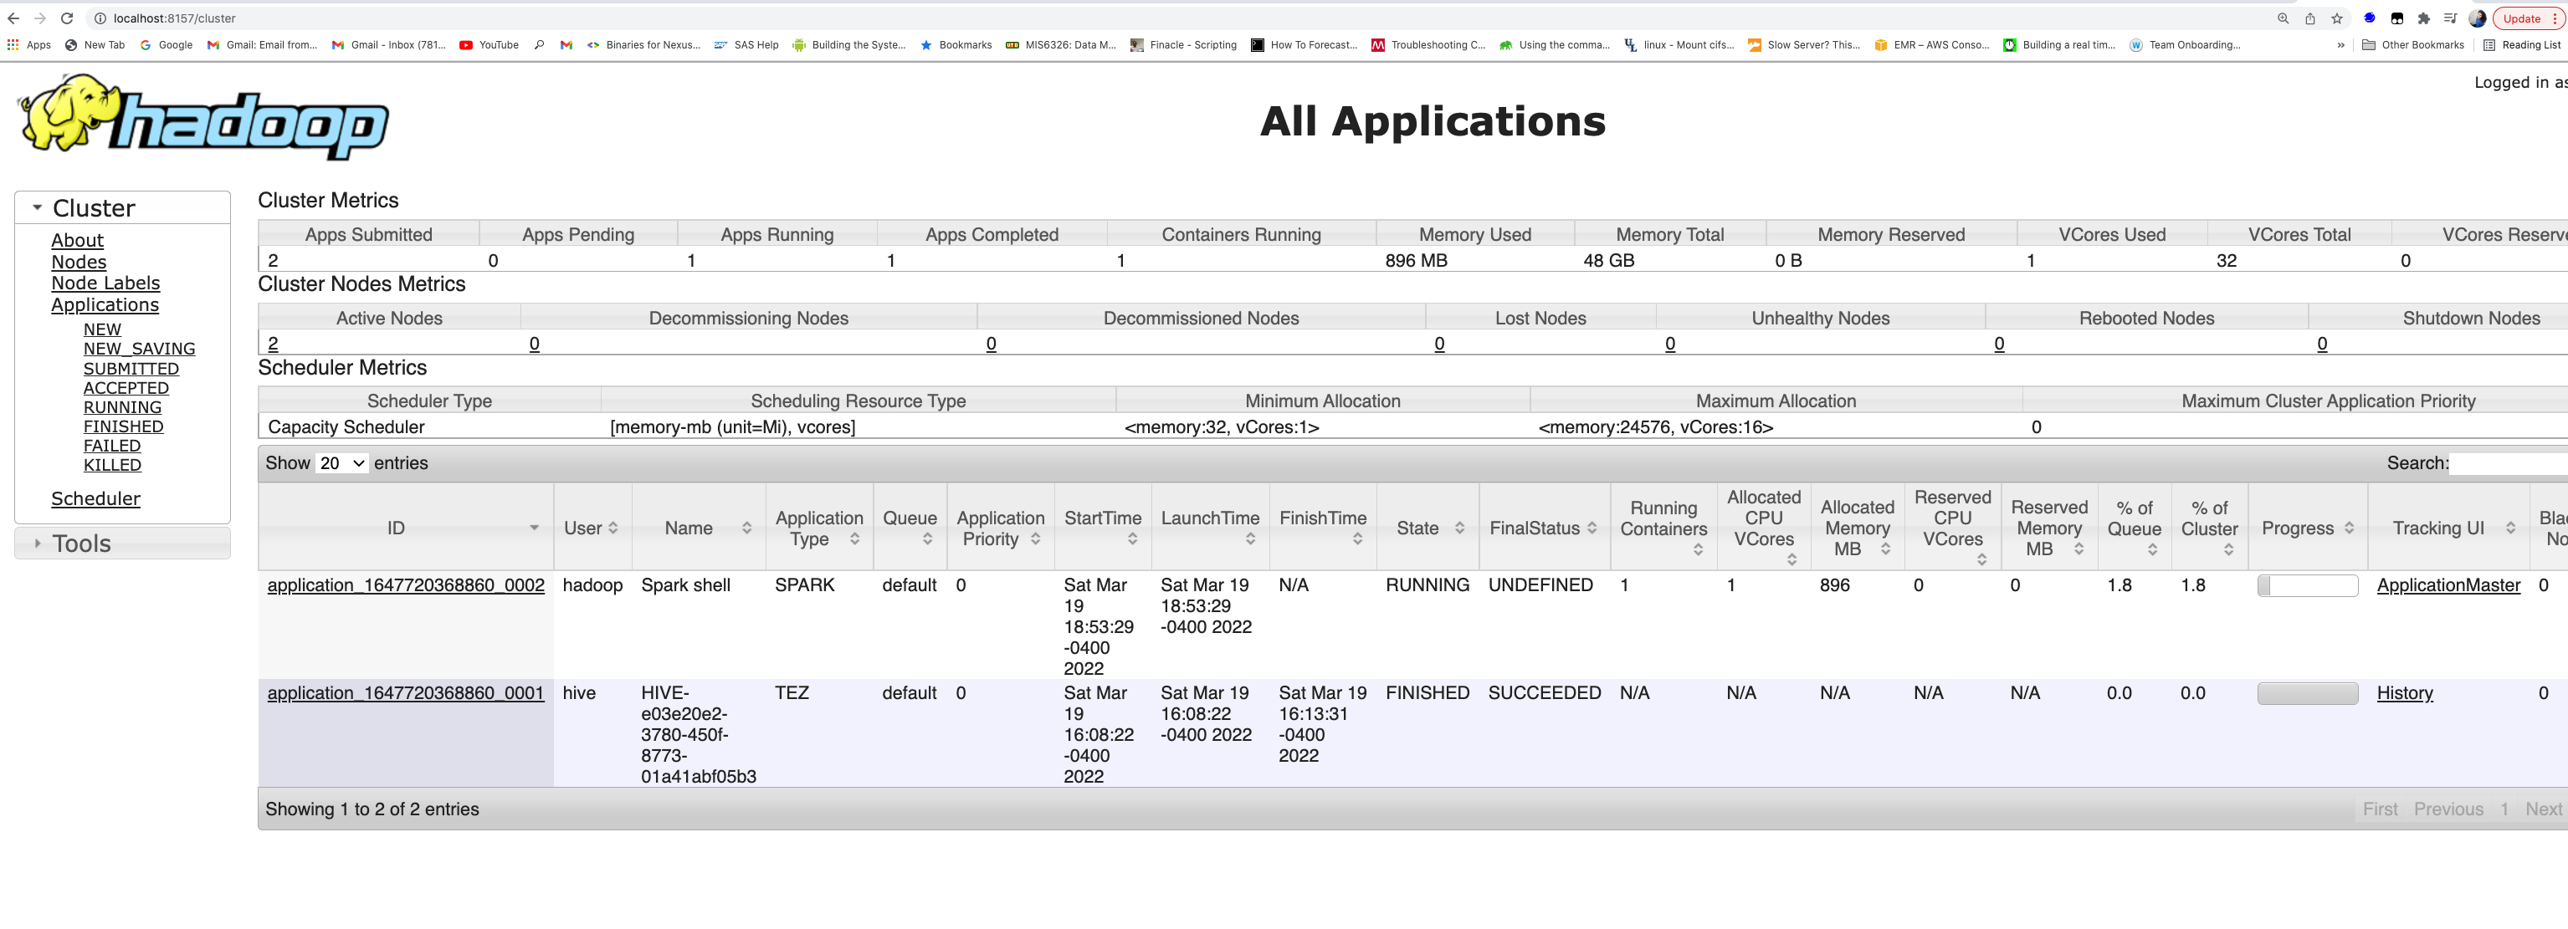Image resolution: width=2568 pixels, height=929 pixels.
Task: Click the browser back arrow
Action: click(13, 18)
